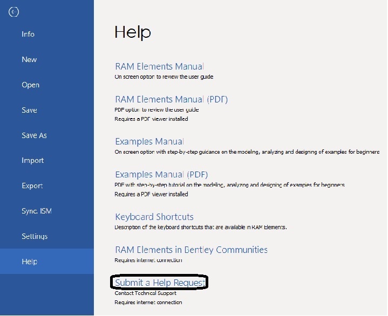Viewport: 388px width, 316px height.
Task: Open the RAM Elements Manual link
Action: pyautogui.click(x=160, y=66)
